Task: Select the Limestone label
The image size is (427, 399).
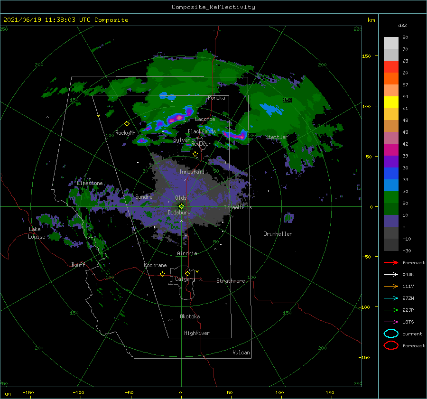Action: pyautogui.click(x=90, y=183)
